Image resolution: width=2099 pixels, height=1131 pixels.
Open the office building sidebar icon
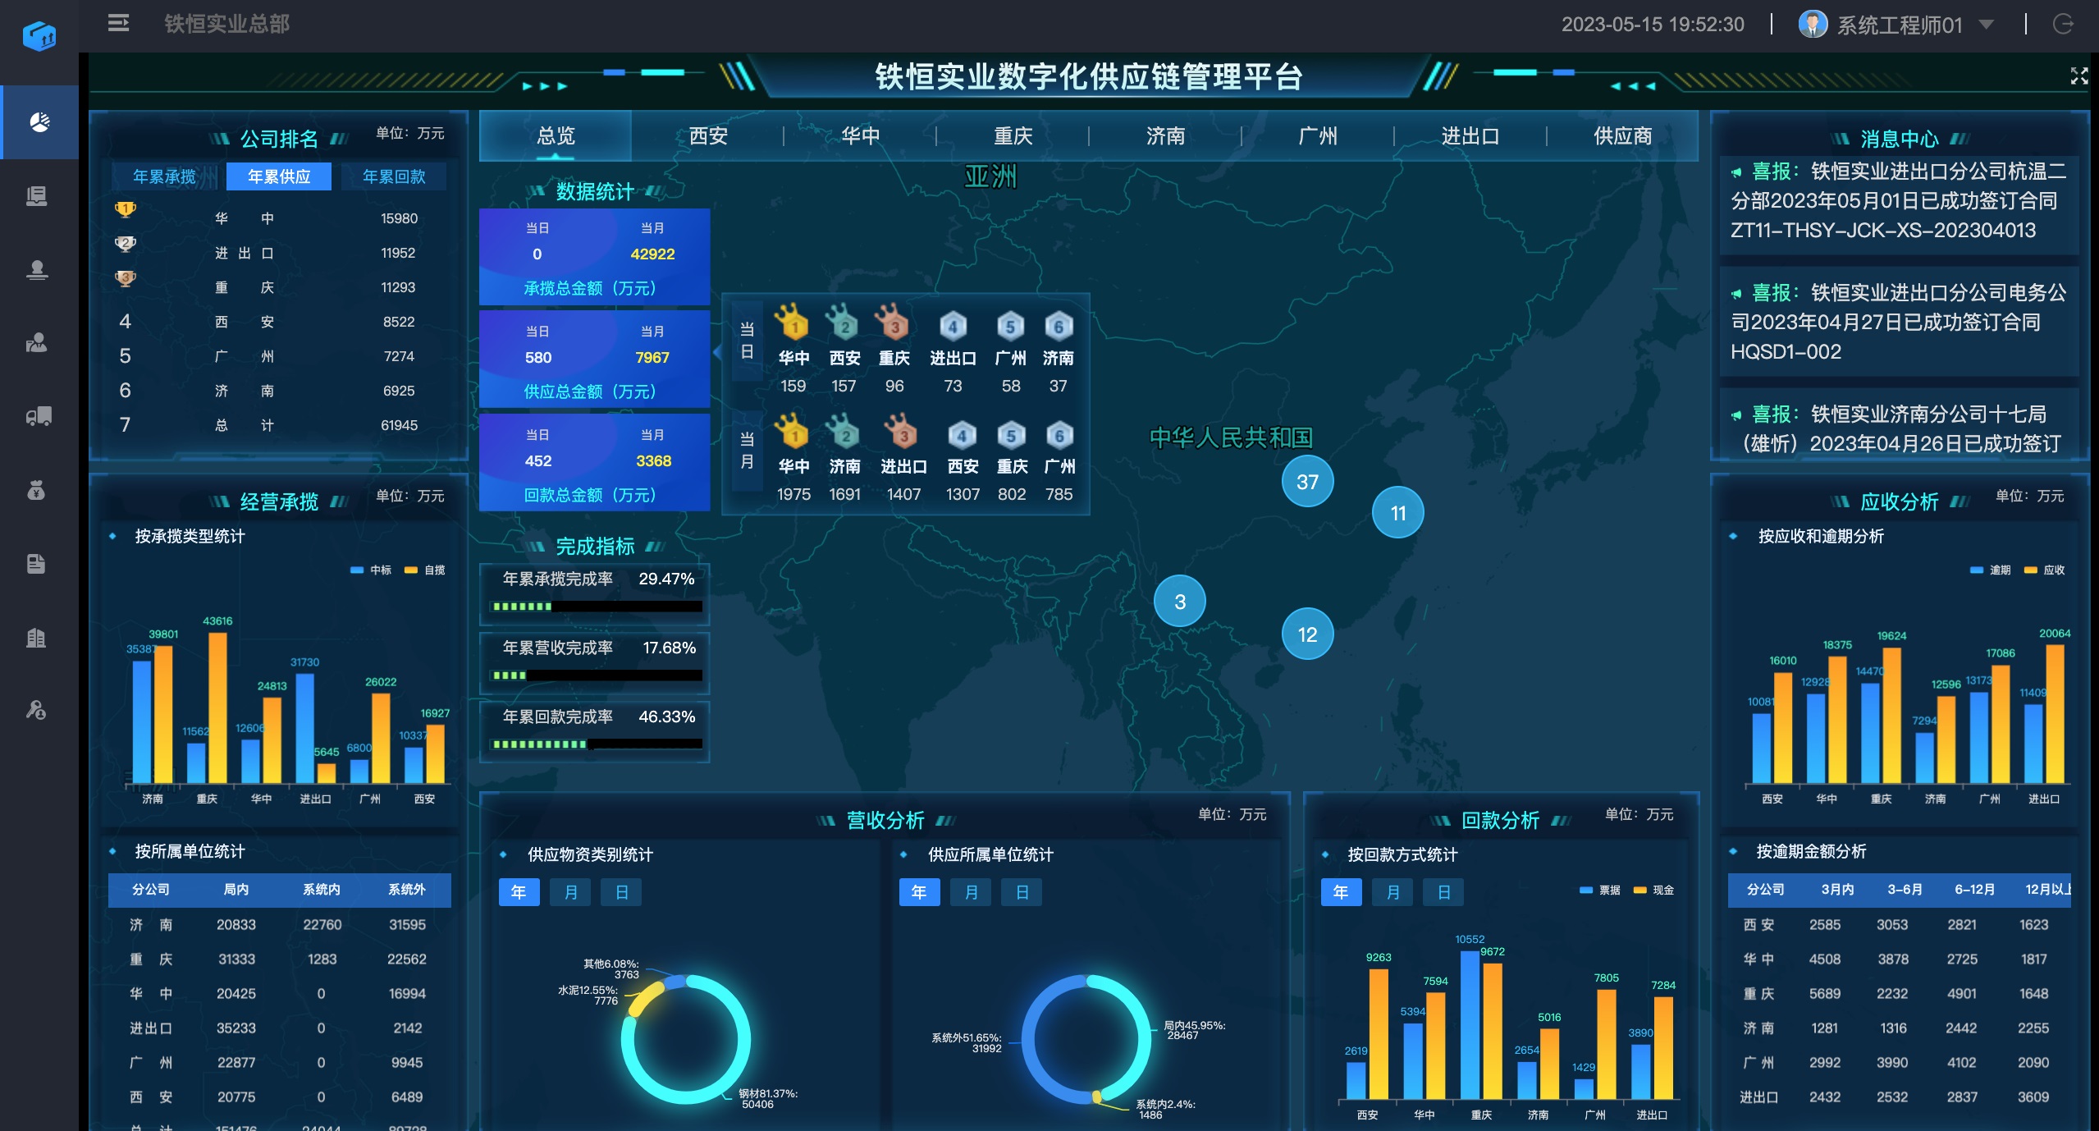[x=37, y=637]
